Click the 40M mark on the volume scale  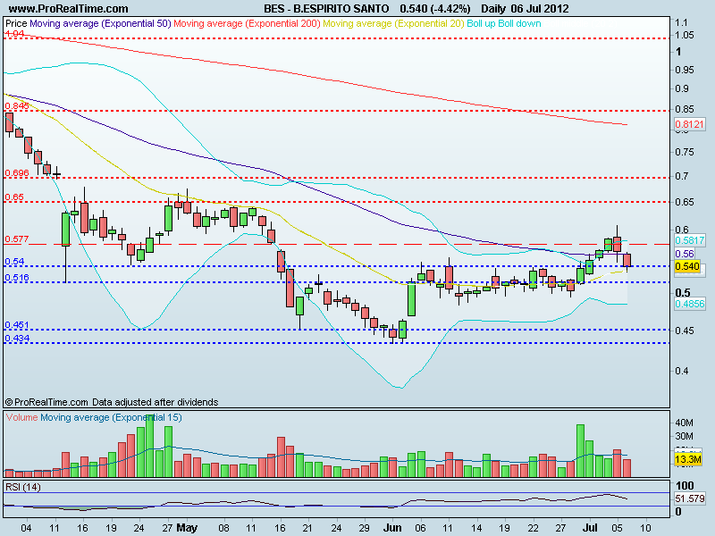684,423
